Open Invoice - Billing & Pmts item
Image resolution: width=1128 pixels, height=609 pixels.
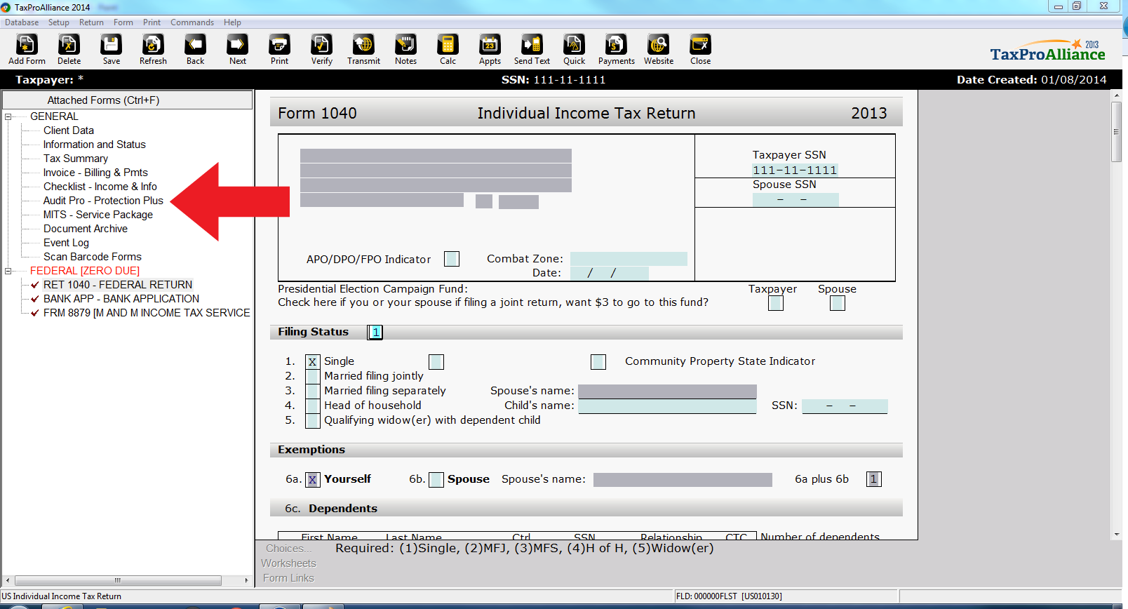click(x=95, y=173)
